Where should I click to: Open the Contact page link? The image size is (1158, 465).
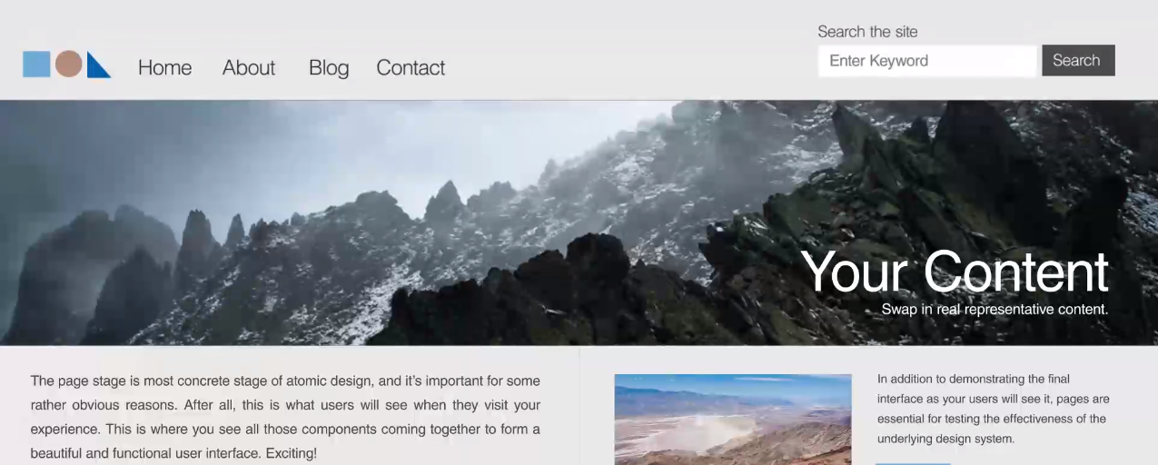pyautogui.click(x=411, y=68)
